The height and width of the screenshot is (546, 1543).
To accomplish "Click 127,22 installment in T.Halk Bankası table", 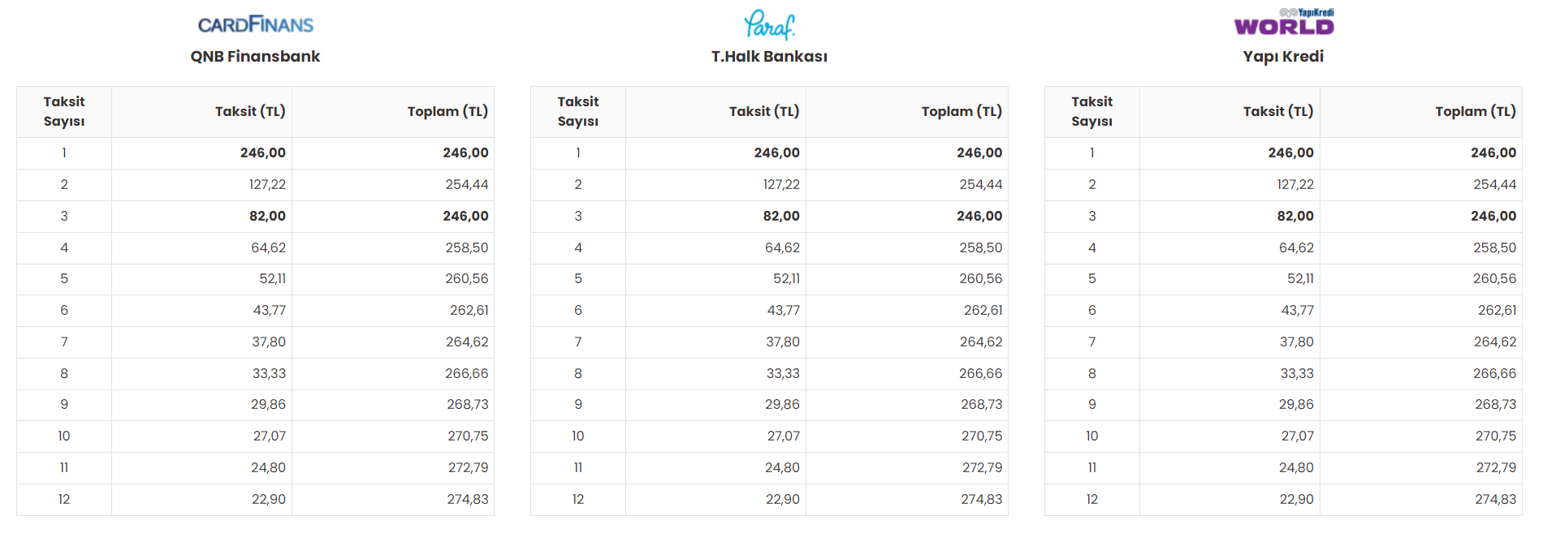I will click(781, 184).
